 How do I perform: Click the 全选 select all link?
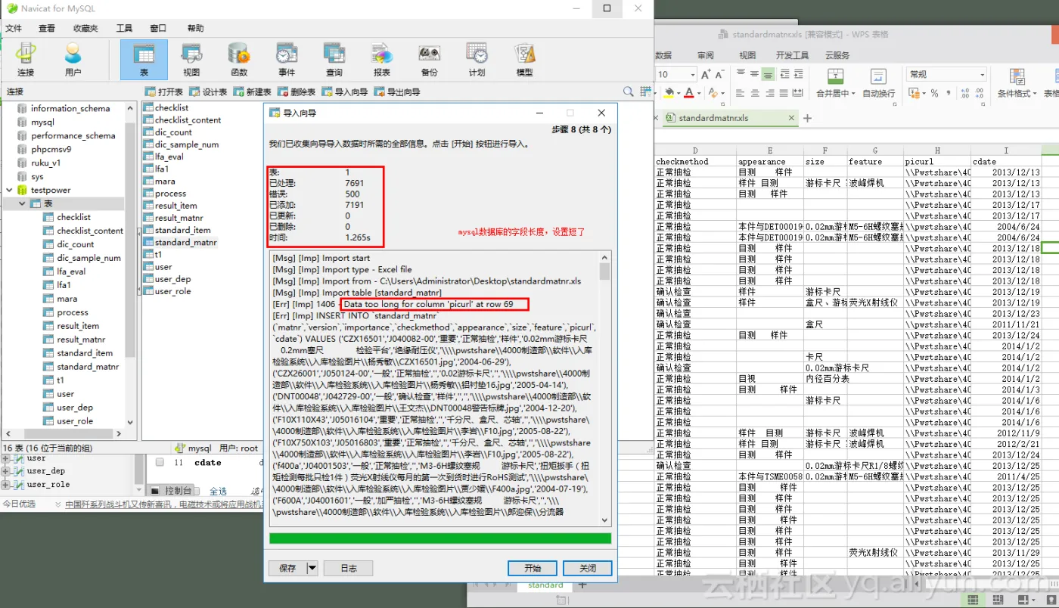tap(218, 491)
